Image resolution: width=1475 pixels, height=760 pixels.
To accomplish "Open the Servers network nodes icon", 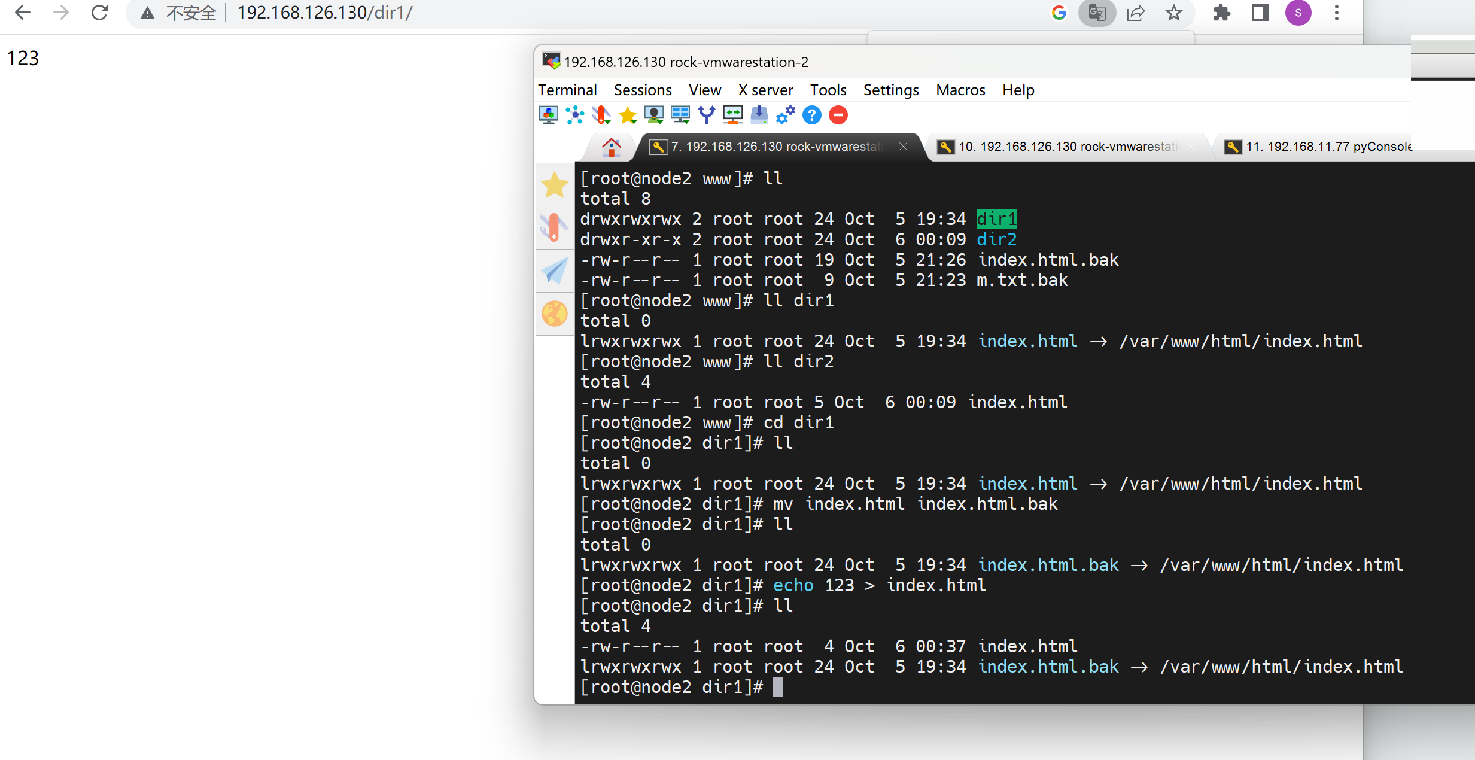I will click(575, 115).
